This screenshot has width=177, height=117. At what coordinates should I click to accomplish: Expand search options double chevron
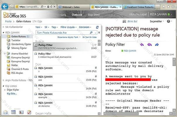[99, 32]
